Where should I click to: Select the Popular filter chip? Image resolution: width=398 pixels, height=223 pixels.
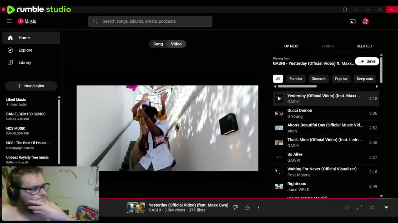(x=341, y=79)
